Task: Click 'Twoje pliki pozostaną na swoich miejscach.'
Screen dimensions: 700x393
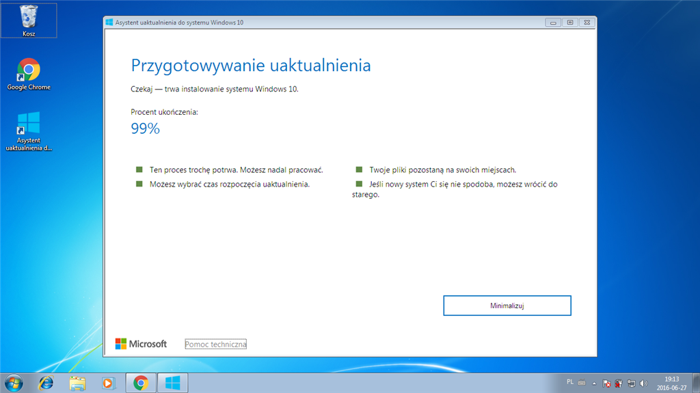Action: tap(442, 170)
